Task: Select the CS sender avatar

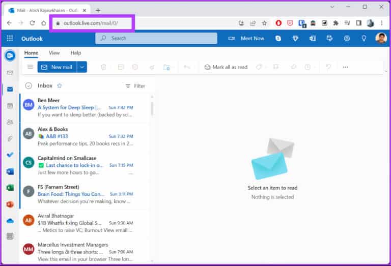Action: point(29,163)
